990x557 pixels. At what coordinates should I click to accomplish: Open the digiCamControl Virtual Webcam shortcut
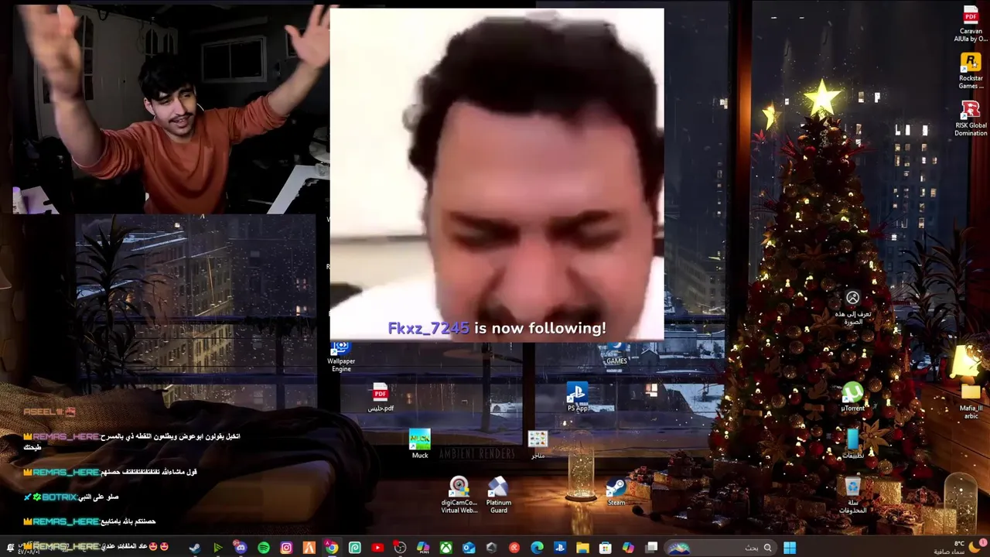[x=459, y=495]
